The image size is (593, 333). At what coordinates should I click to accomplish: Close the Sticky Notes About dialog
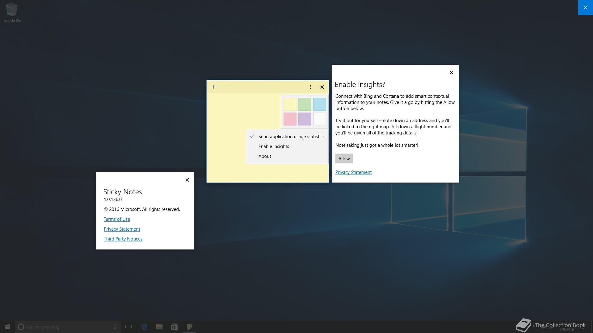point(187,180)
